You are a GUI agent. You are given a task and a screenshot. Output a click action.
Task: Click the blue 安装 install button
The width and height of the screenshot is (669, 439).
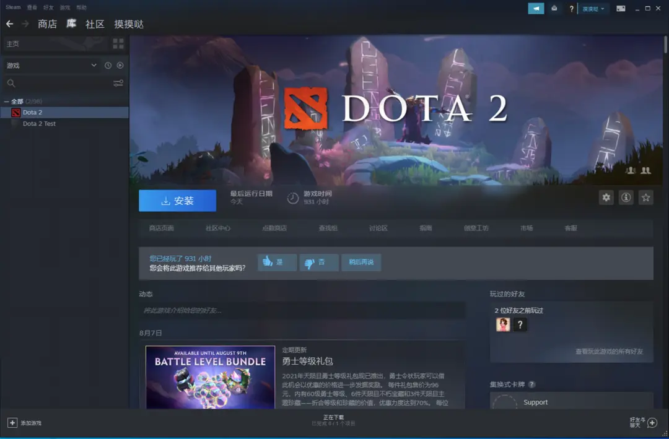tap(178, 201)
